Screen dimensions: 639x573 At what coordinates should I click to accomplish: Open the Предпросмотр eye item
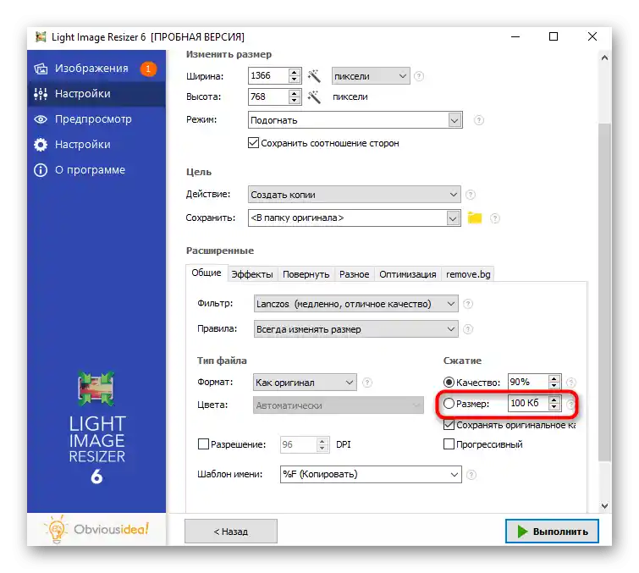(96, 119)
